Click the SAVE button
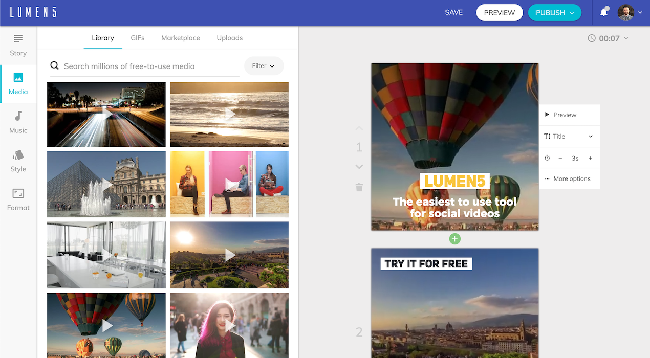The width and height of the screenshot is (650, 358). [454, 12]
